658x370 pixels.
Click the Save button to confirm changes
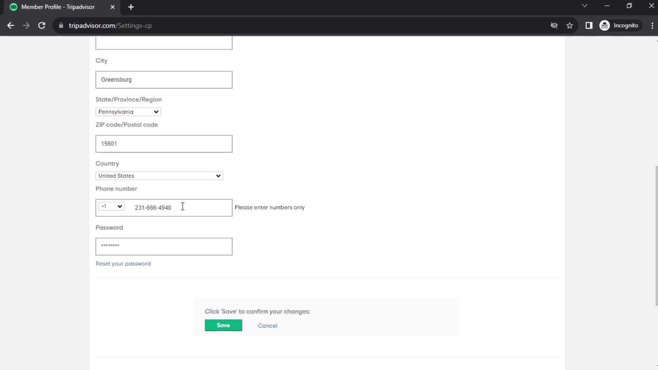click(223, 325)
